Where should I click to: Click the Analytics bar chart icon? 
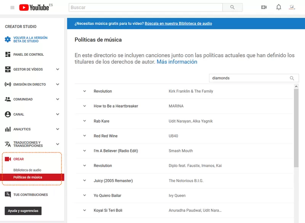click(x=8, y=129)
